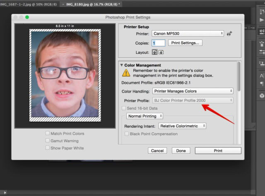Screen dimensions: 265x196
Task: Click the play arrow in status bar
Action: tap(5, 192)
